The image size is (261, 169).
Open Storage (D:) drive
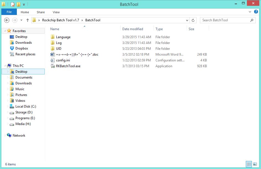click(x=24, y=112)
